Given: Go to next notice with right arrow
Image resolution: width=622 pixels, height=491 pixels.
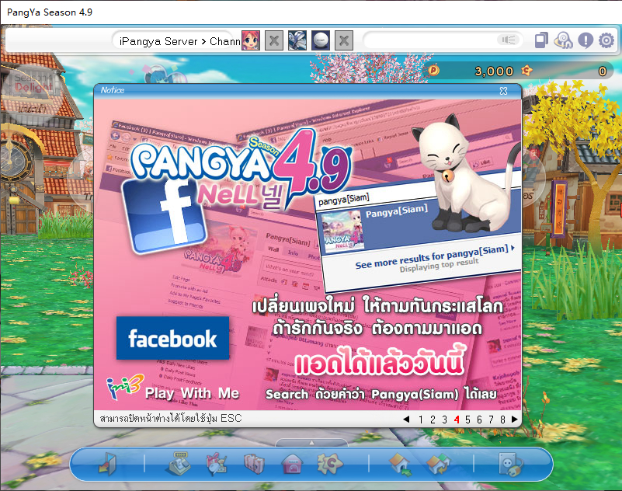Looking at the screenshot, I should pos(515,420).
